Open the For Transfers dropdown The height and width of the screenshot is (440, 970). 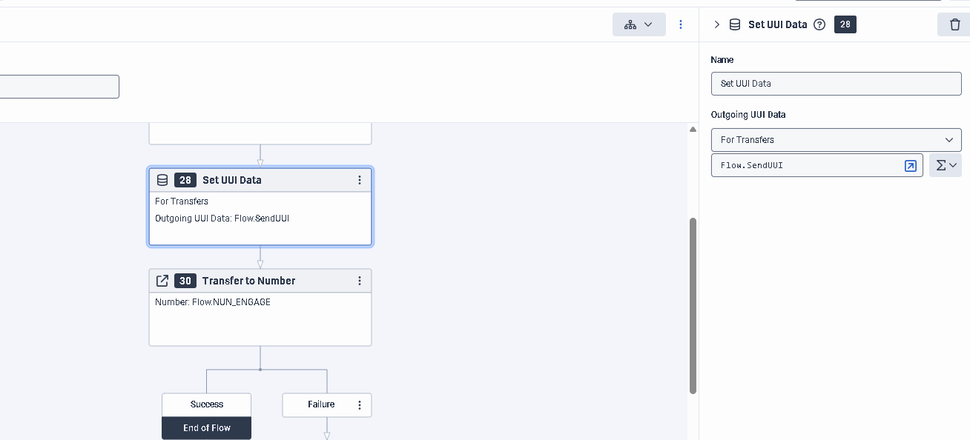[x=836, y=139]
